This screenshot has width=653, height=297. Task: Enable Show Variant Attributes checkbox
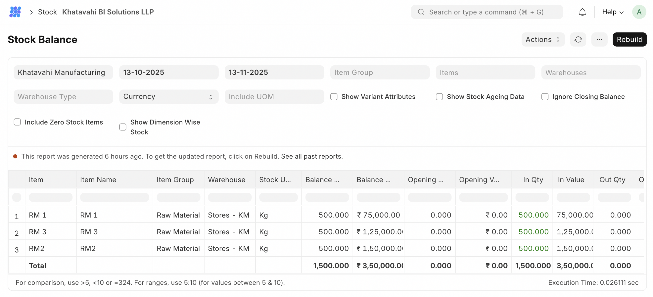click(334, 97)
